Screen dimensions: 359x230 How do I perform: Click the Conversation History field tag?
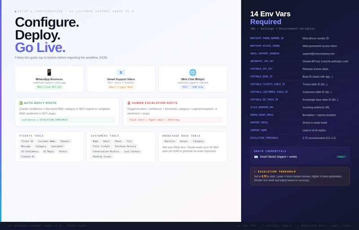point(106,151)
